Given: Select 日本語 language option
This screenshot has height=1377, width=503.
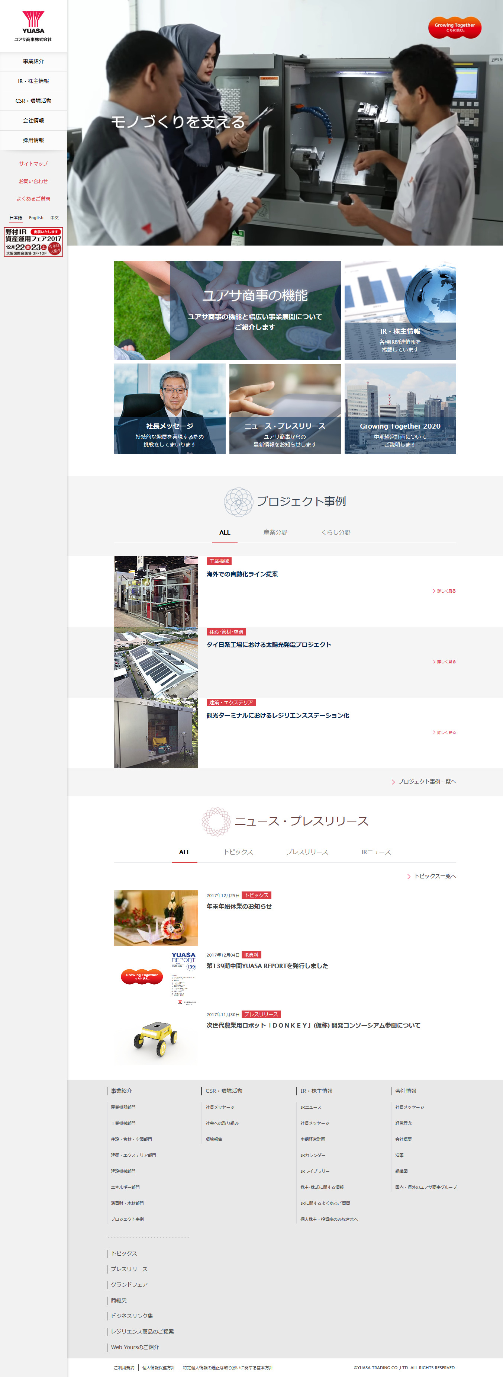Looking at the screenshot, I should pyautogui.click(x=16, y=218).
